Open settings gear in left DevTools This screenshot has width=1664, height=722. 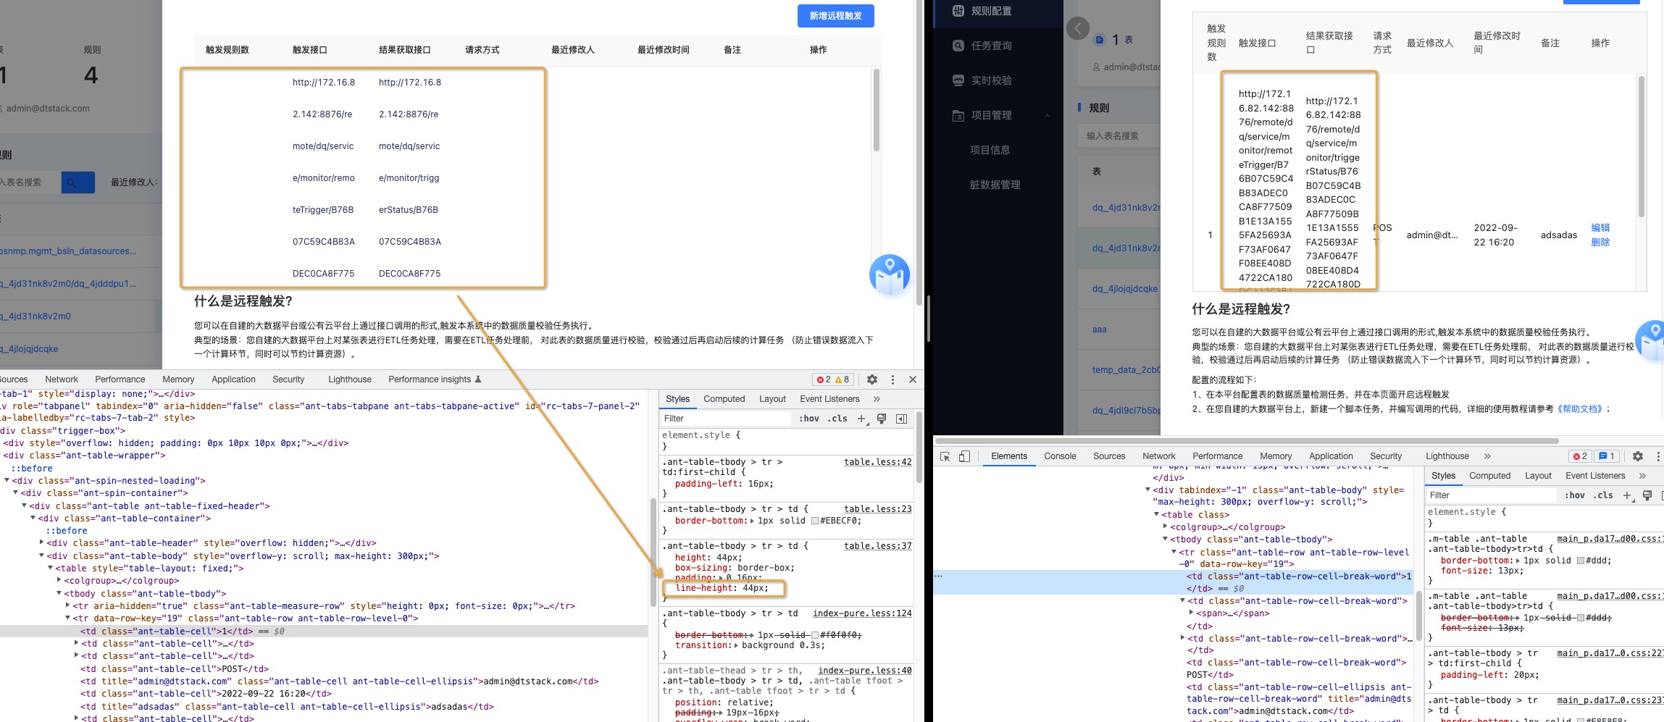click(872, 379)
